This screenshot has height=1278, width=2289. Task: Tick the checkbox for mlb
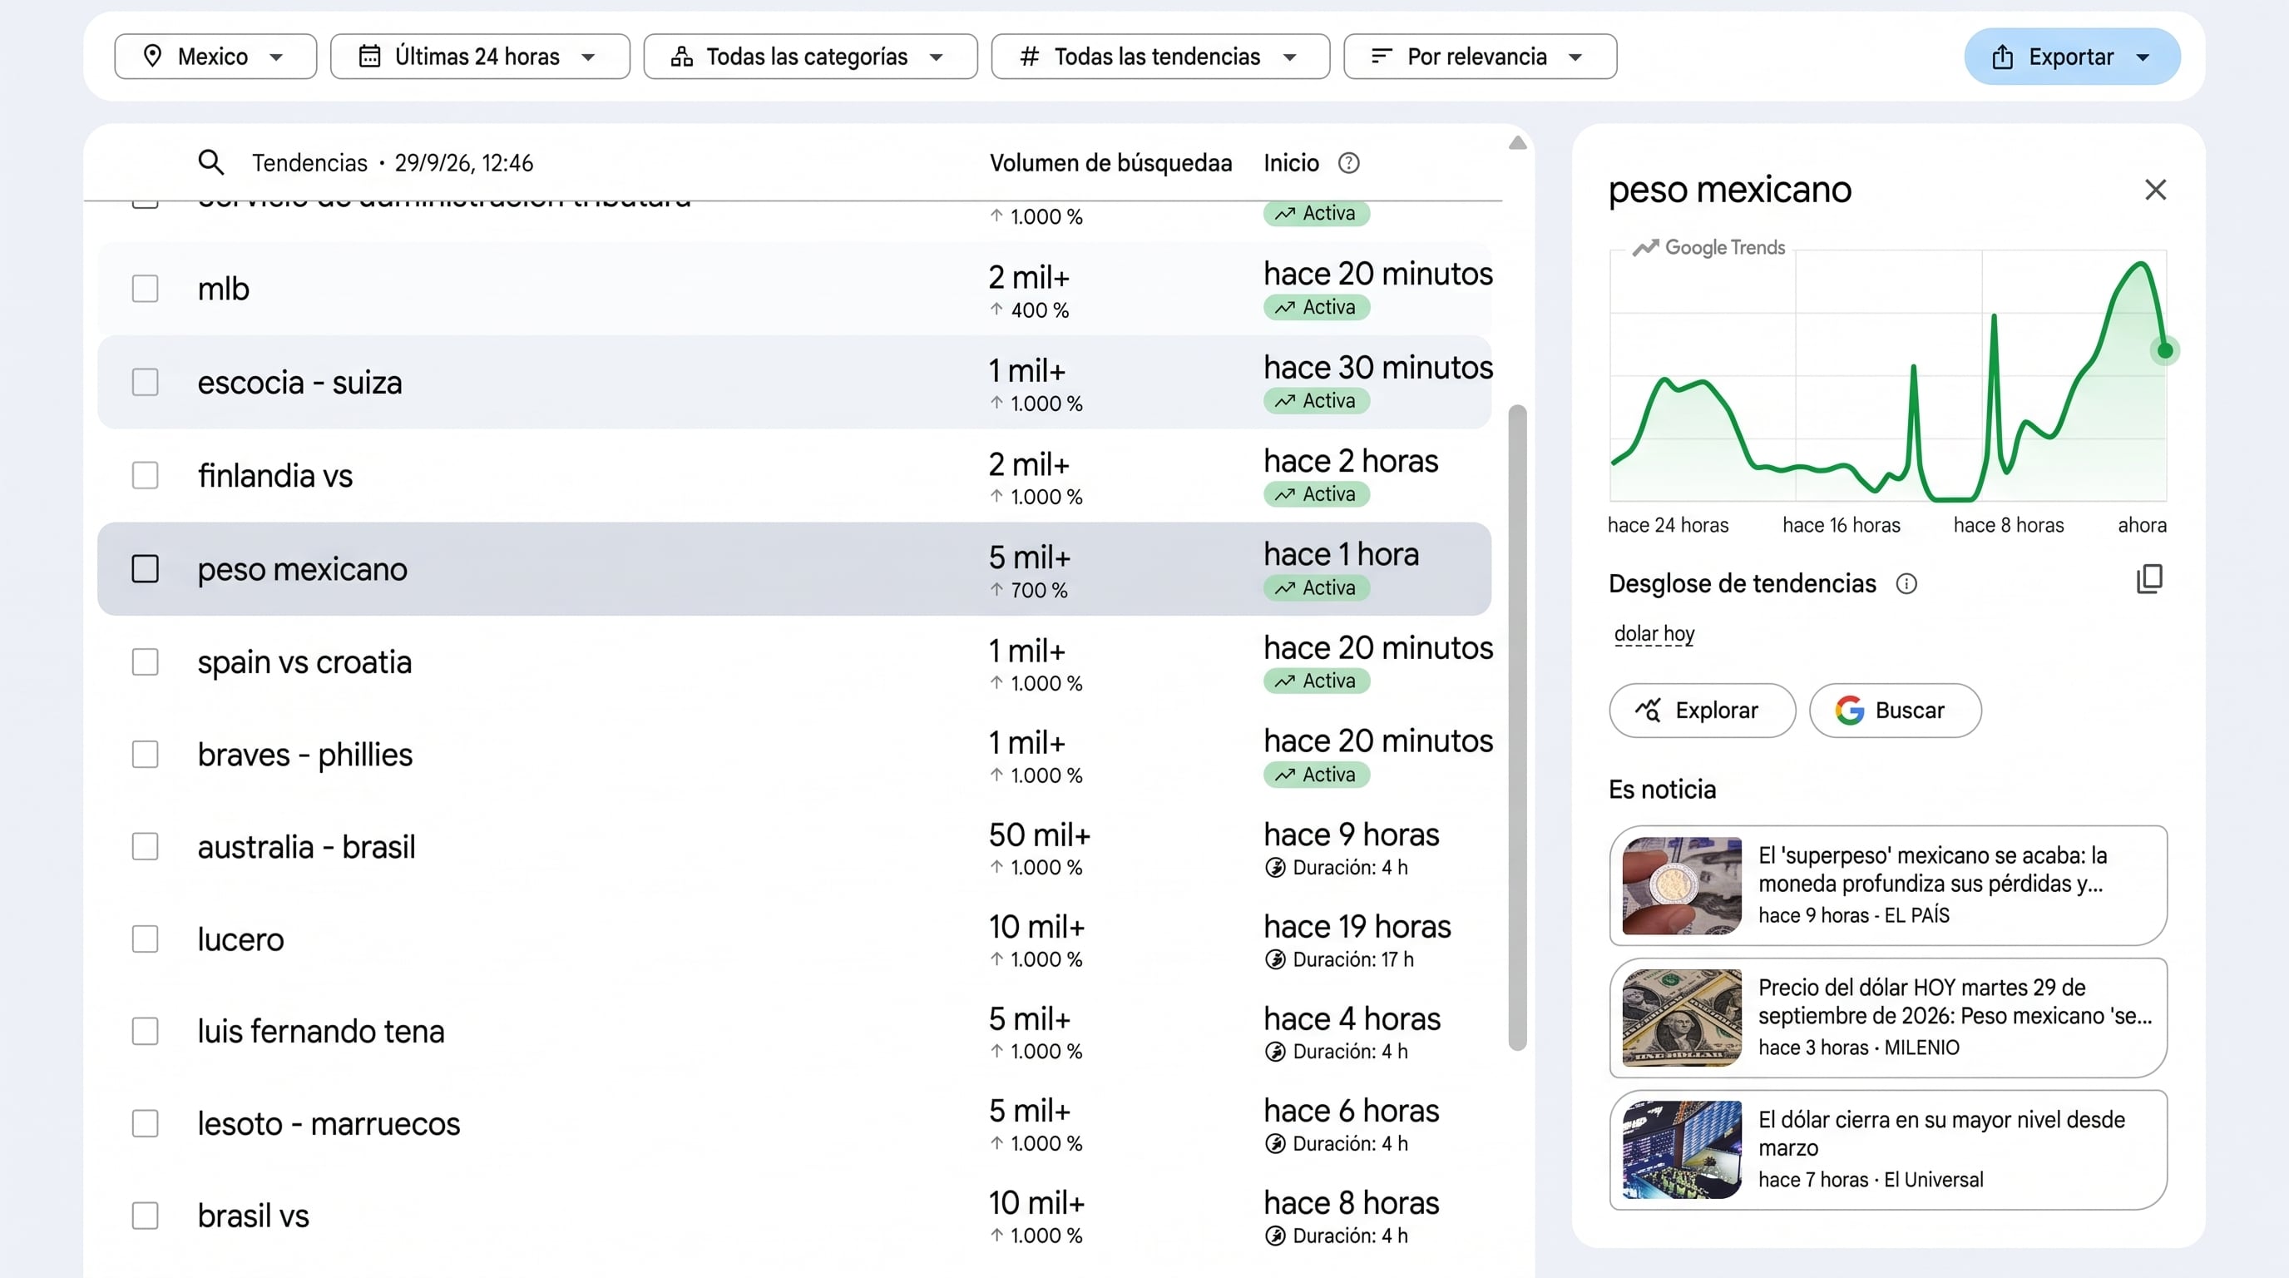point(145,289)
